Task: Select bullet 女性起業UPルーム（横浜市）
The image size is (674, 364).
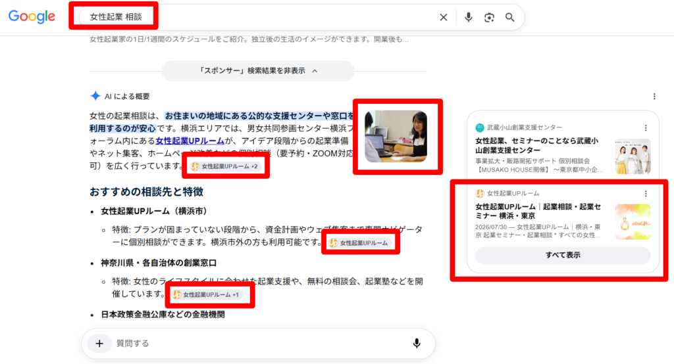Action: 155,211
